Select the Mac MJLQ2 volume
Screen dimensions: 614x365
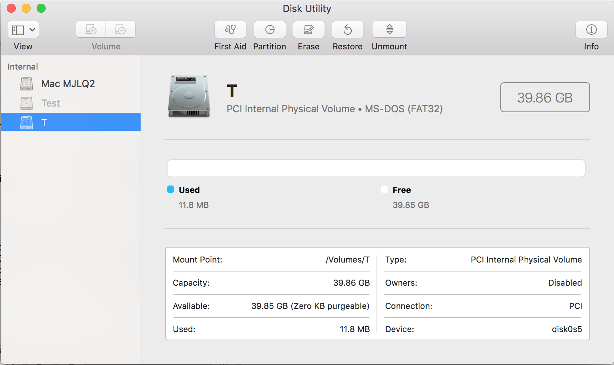click(x=71, y=84)
